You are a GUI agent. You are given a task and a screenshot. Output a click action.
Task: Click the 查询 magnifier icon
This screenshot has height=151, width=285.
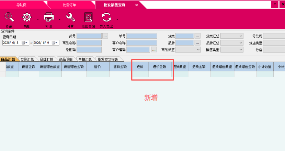click(x=9, y=17)
